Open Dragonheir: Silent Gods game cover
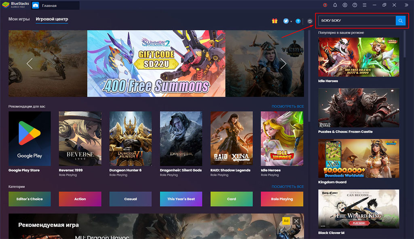 click(181, 139)
